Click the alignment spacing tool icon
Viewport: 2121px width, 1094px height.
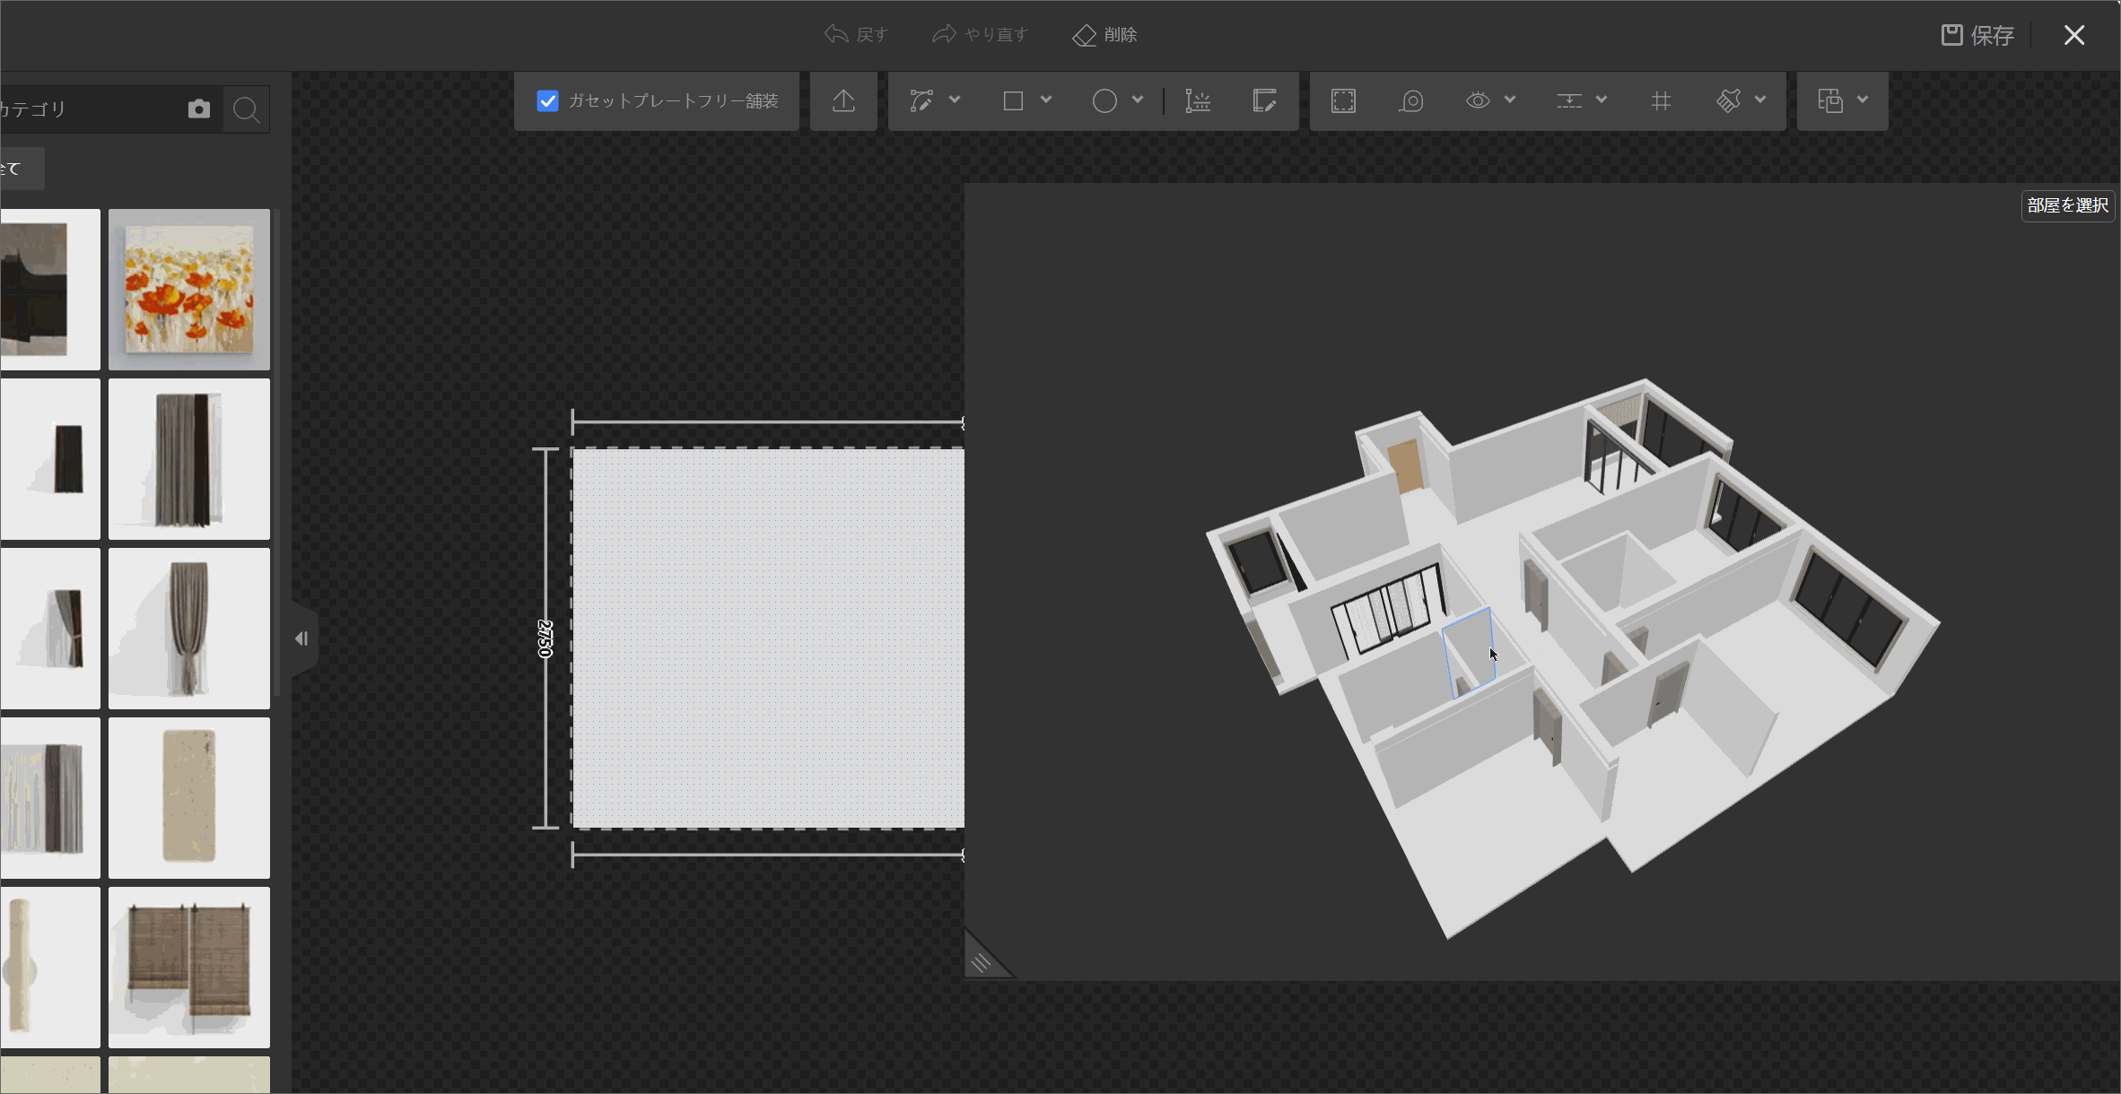pos(1569,101)
